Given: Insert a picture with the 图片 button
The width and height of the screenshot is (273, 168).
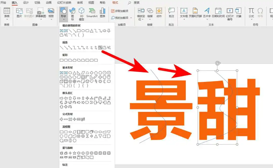Looking at the screenshot, I should point(19,13).
